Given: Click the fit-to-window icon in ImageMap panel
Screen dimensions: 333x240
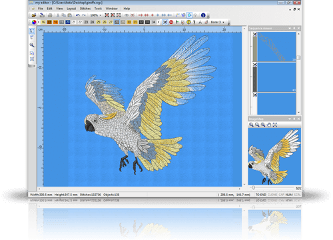Looking at the screenshot, I should point(275,125).
